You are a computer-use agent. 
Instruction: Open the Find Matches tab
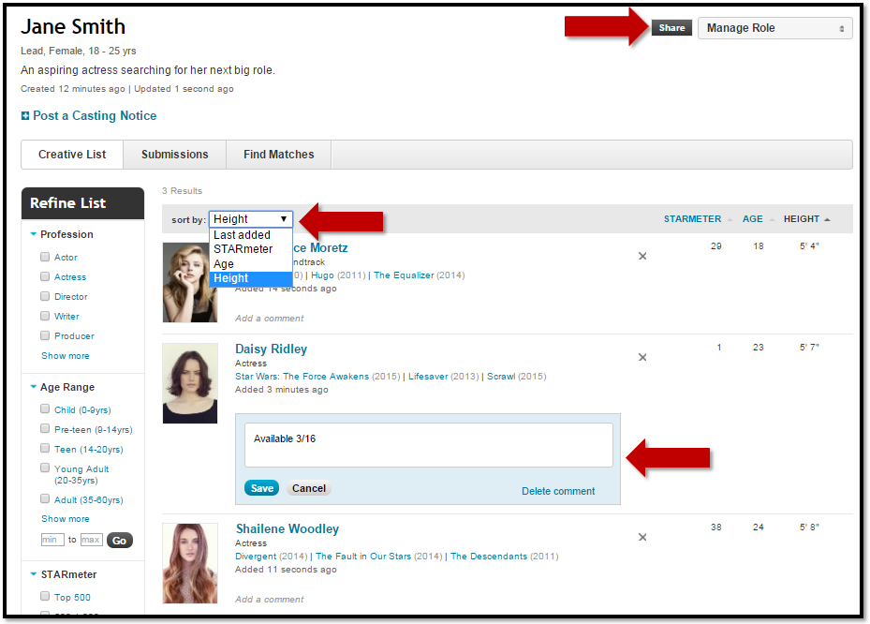pos(278,155)
